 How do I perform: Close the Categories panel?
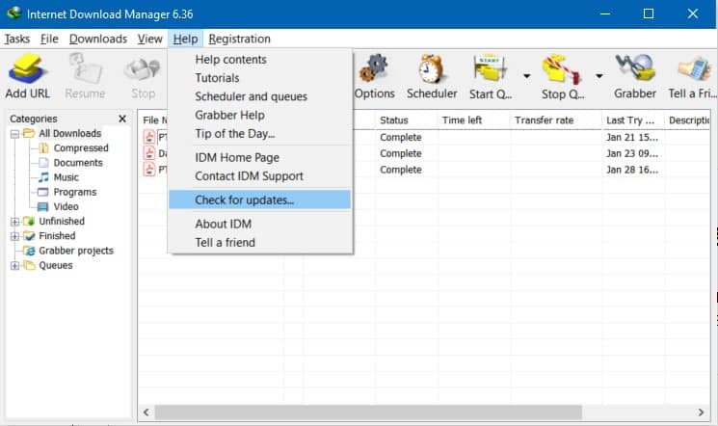tap(122, 119)
